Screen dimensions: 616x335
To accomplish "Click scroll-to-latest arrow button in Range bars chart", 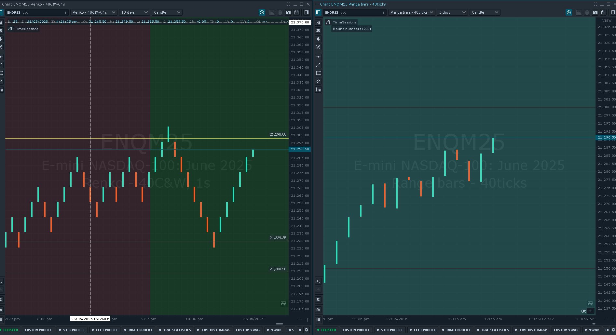I will pos(590,311).
